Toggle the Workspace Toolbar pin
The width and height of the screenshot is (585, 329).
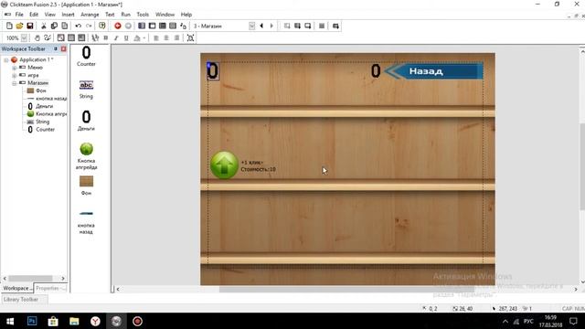[56, 48]
